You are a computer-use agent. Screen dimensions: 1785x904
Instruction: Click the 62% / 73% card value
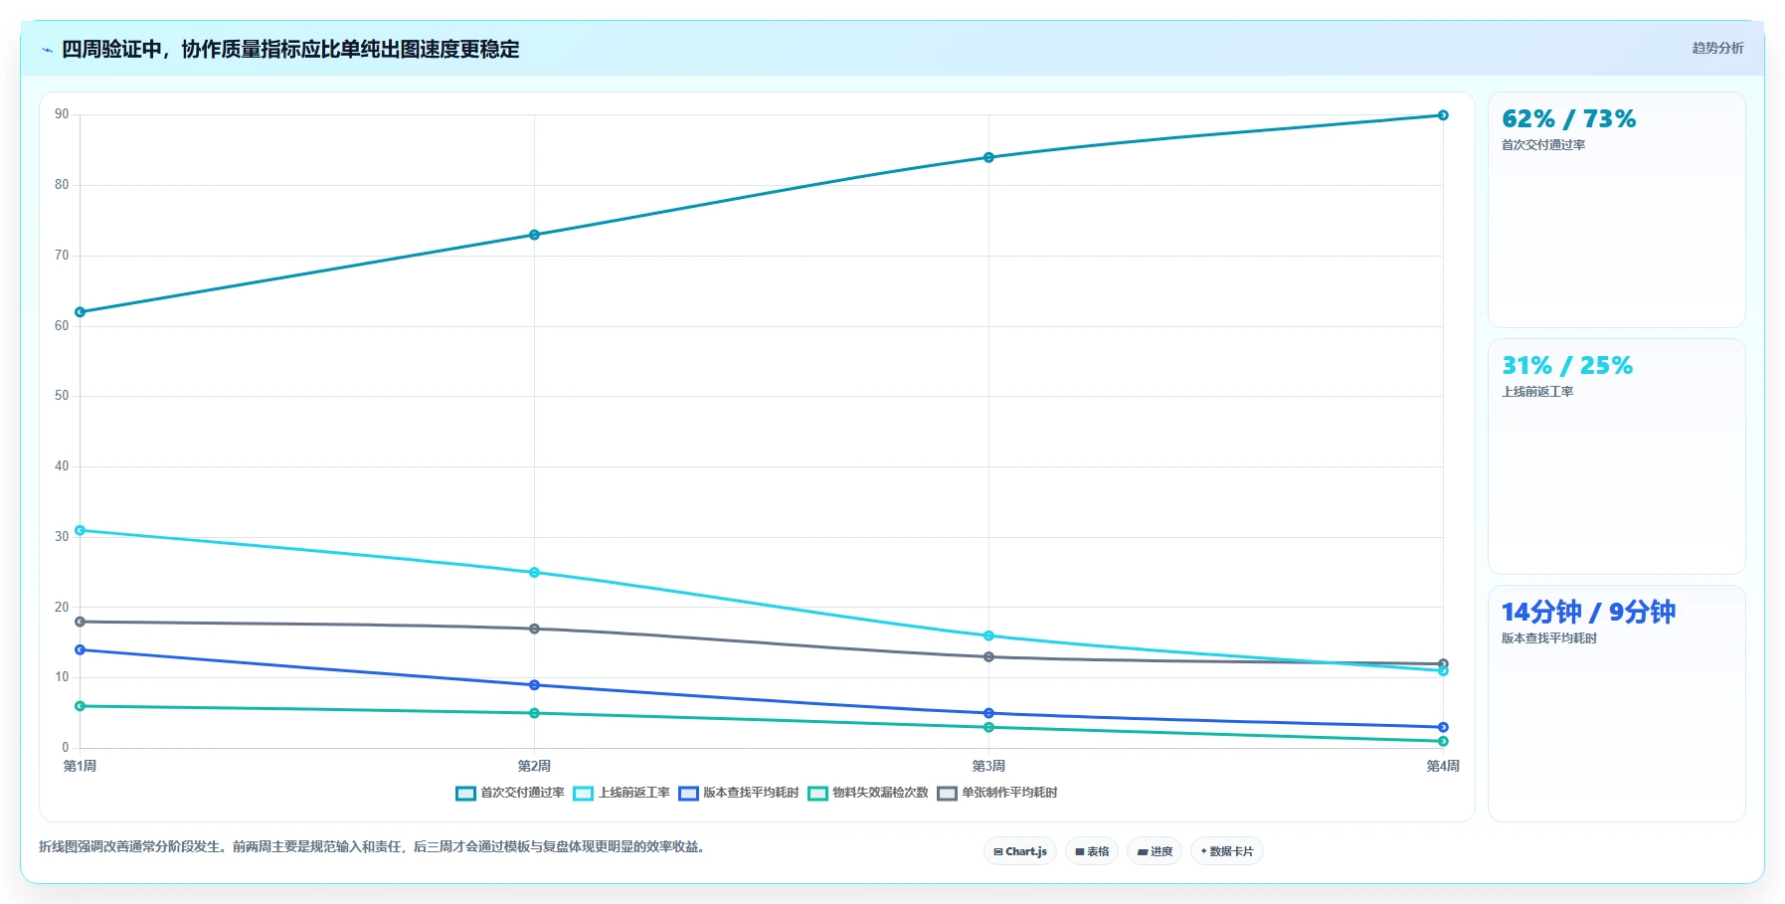(1568, 119)
